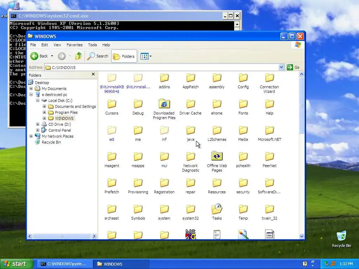Select the paintbrush bitmap file icon
Viewport: 359px width, 269px height.
[243, 234]
